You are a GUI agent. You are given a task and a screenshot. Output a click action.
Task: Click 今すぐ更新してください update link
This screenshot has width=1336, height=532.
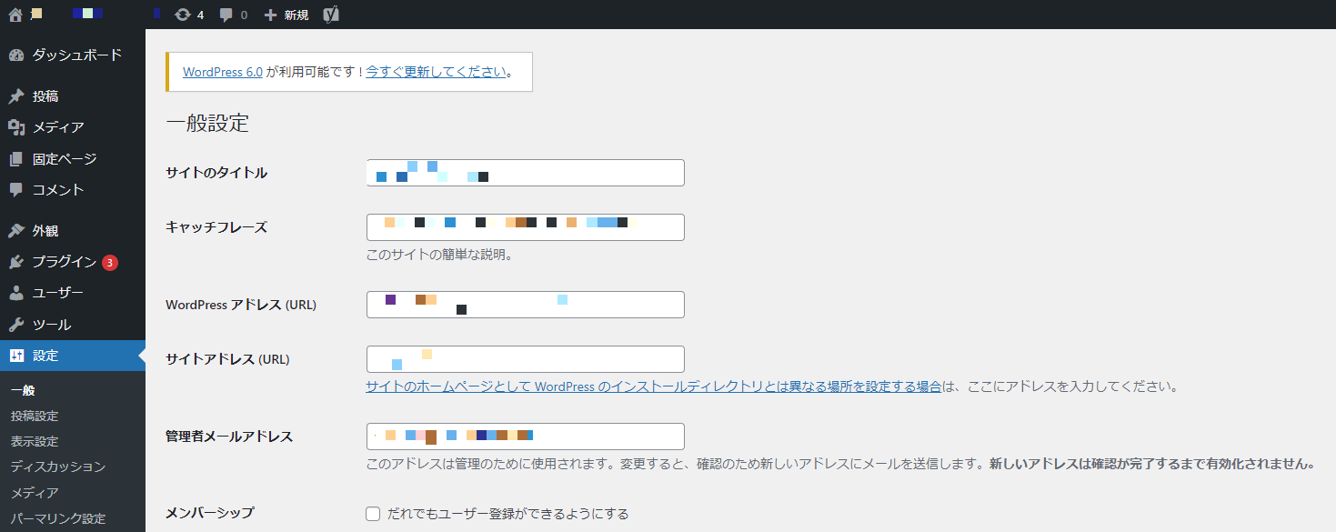pos(436,72)
